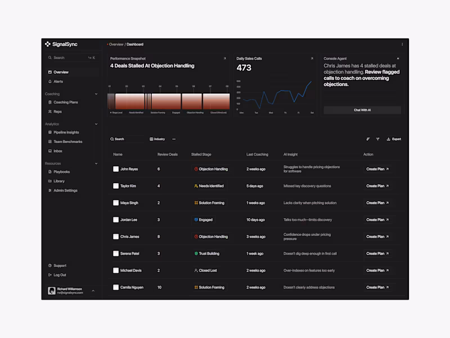
Task: Collapse the Coaching sidebar section
Action: click(96, 94)
